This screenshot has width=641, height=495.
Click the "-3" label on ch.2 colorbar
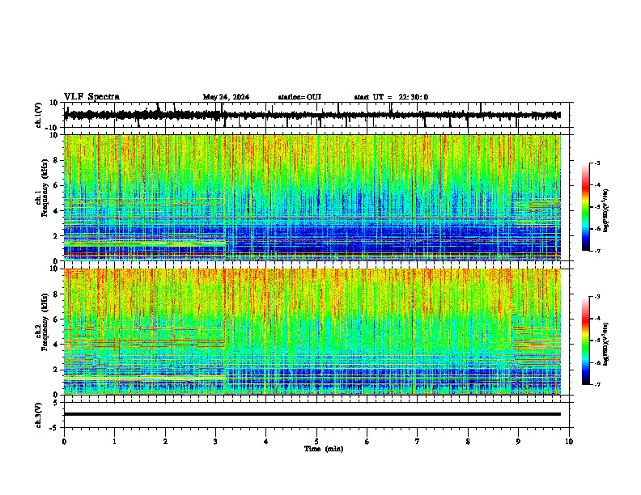click(597, 297)
